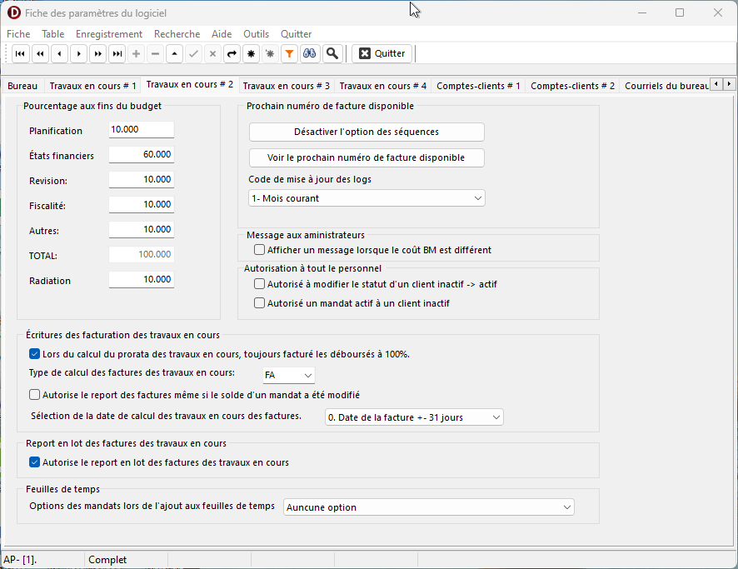Switch to 'Travaux en cours # 4' tab

[383, 86]
